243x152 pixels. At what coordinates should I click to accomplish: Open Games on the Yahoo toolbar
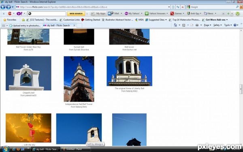[x=176, y=13]
